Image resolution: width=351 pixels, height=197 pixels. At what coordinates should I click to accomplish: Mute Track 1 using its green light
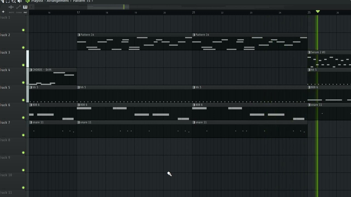[x=23, y=30]
